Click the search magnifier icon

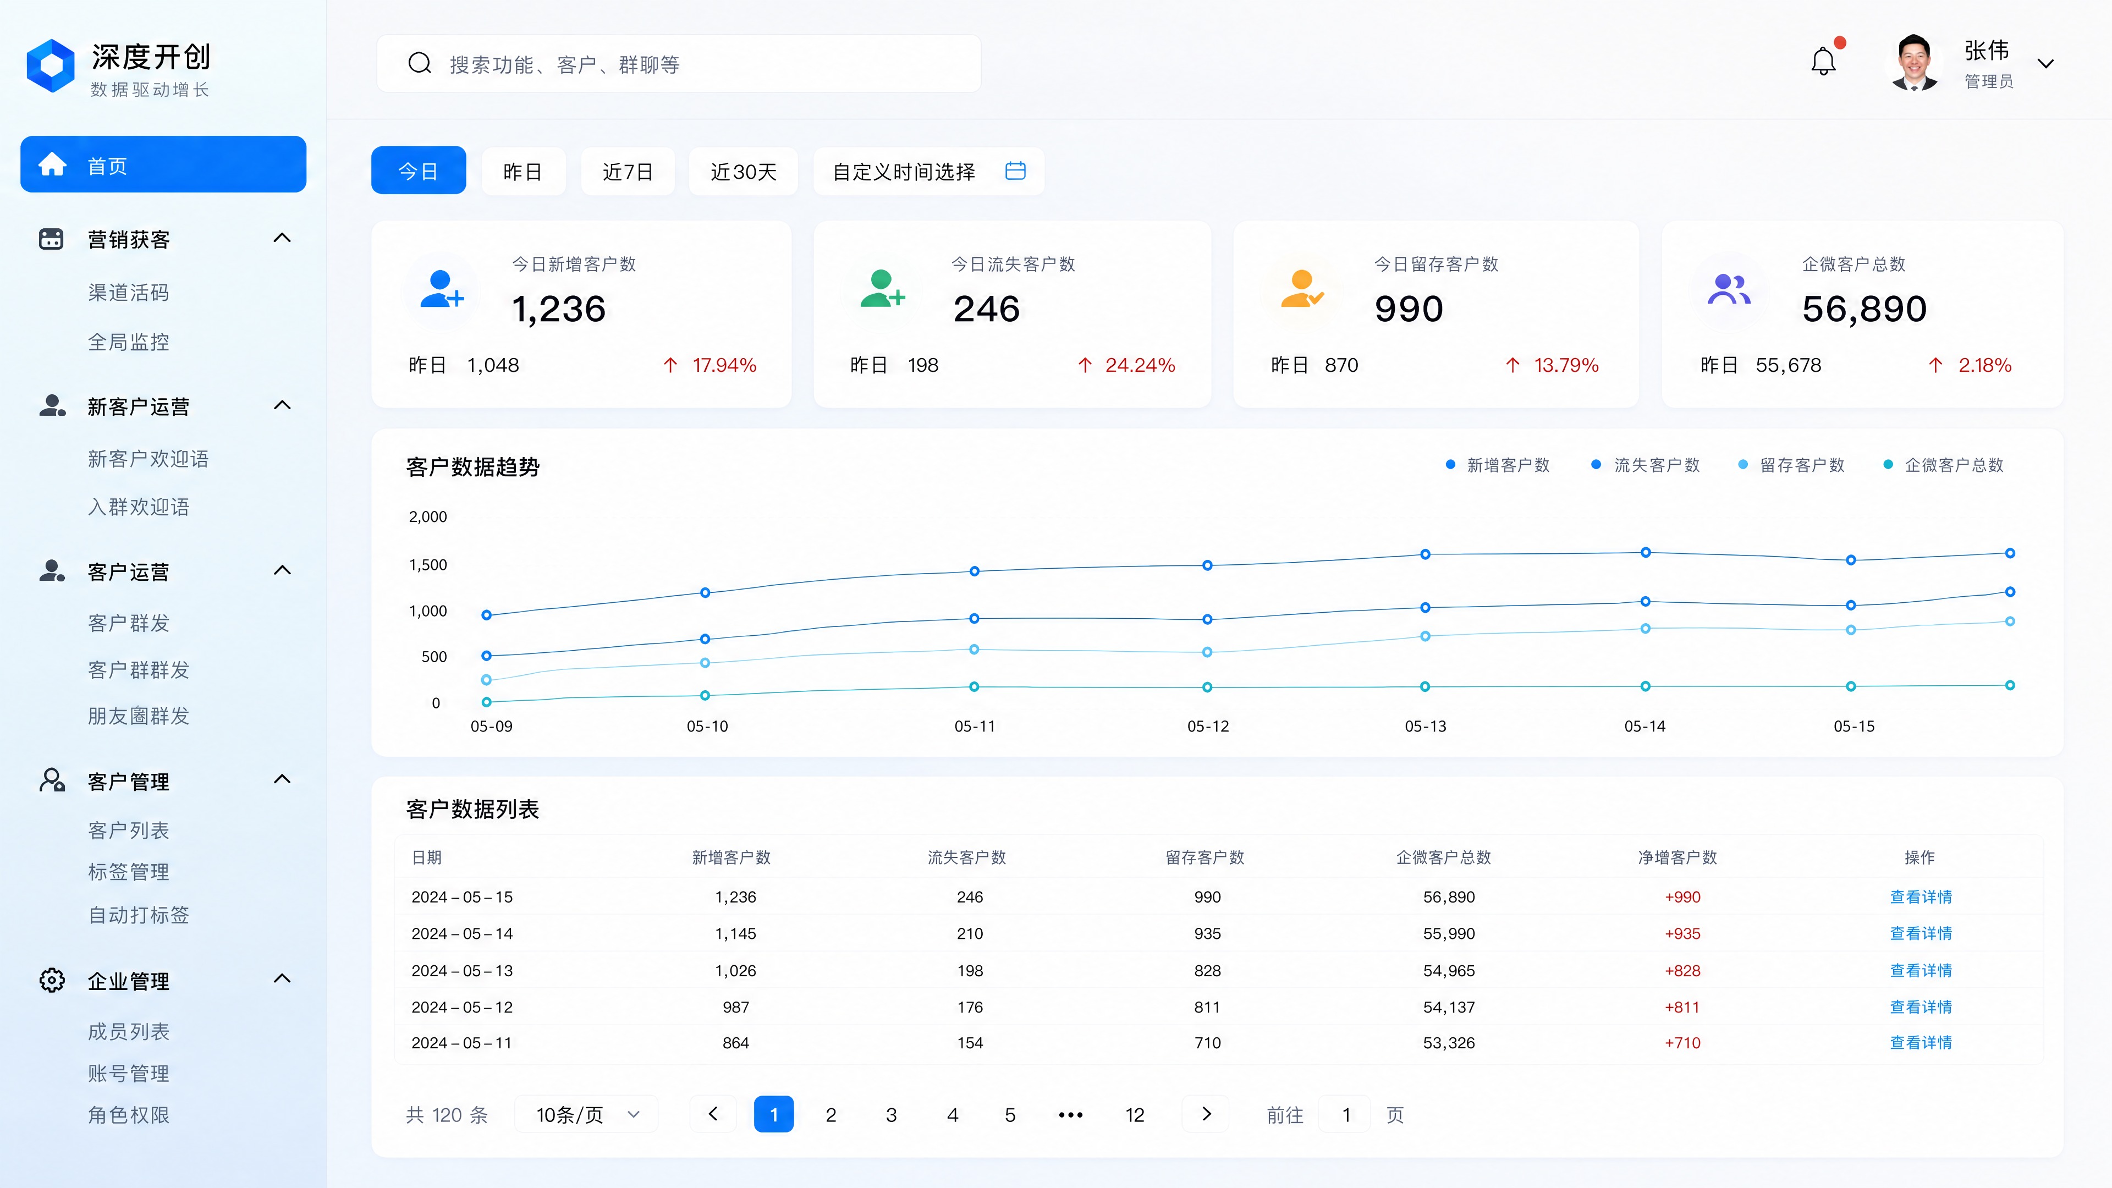(x=420, y=63)
